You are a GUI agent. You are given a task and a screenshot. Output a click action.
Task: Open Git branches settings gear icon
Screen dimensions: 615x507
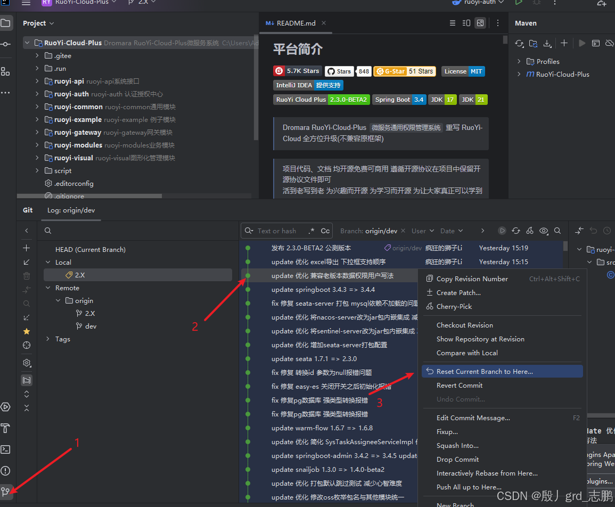coord(27,363)
